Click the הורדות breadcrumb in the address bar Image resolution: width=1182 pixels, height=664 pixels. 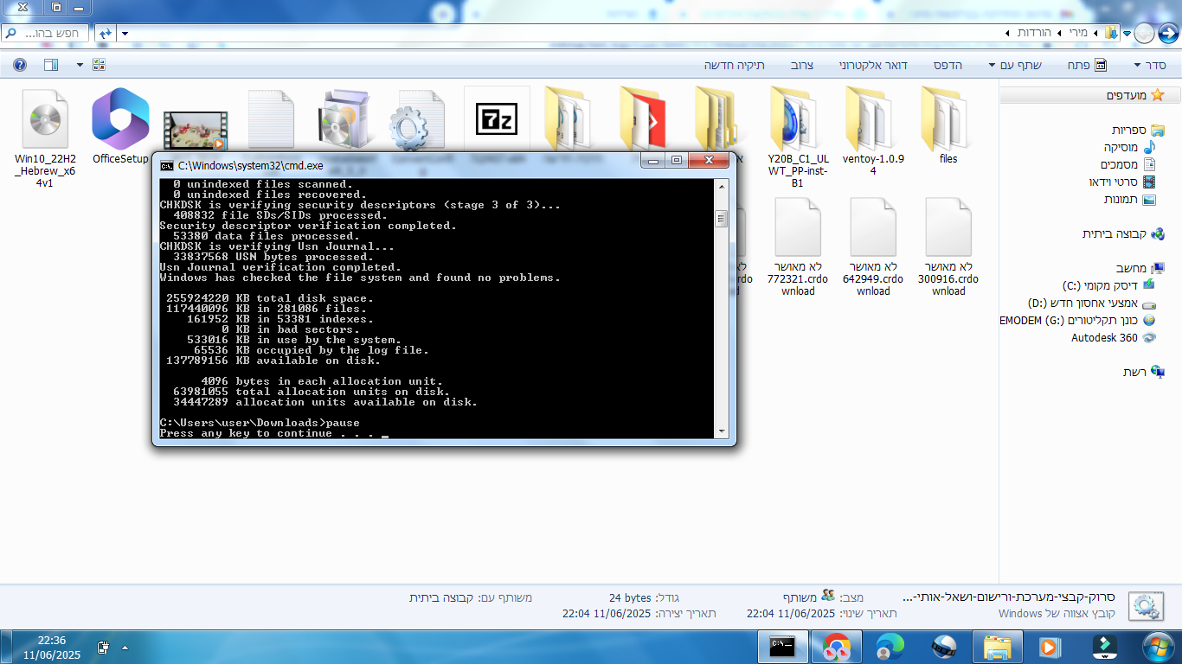[x=1033, y=33]
